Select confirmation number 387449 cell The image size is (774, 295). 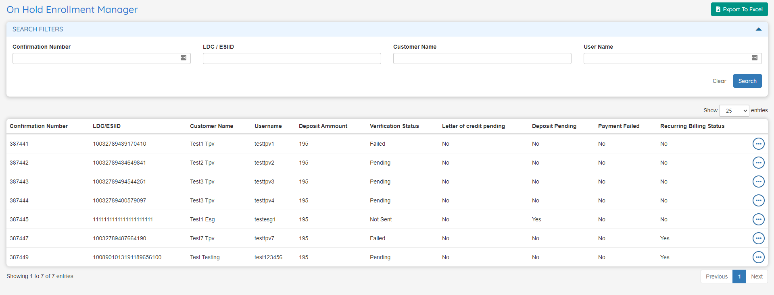pyautogui.click(x=19, y=257)
